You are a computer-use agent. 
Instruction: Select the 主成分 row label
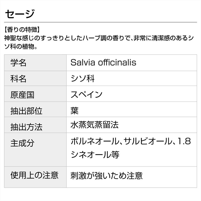(x=22, y=143)
